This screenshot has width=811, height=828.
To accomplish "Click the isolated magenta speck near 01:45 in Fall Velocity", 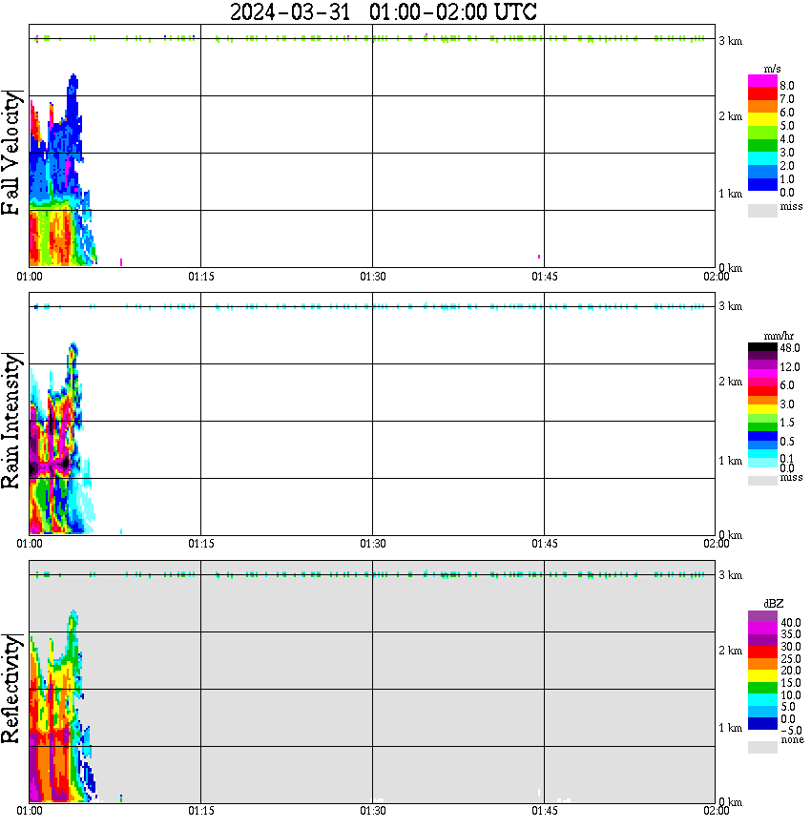I will tap(539, 257).
